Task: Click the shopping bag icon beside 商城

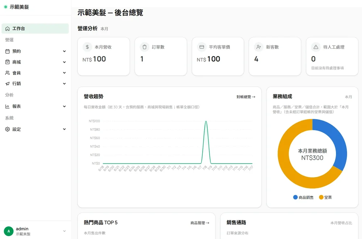Action: [x=7, y=62]
